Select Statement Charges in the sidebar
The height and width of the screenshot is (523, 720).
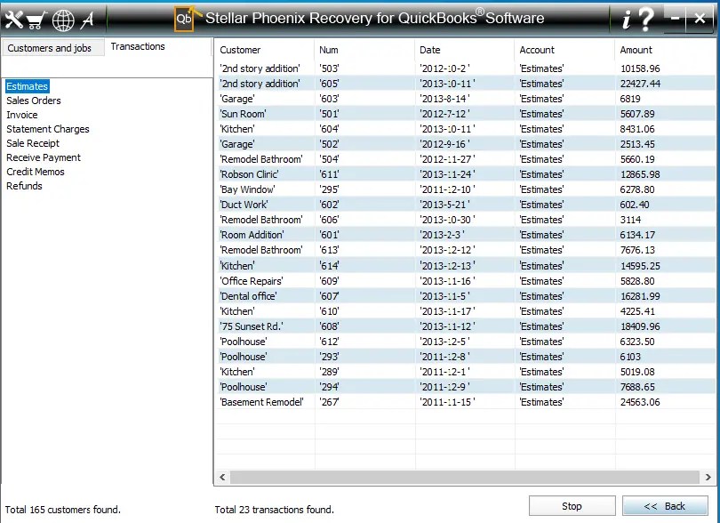click(48, 128)
